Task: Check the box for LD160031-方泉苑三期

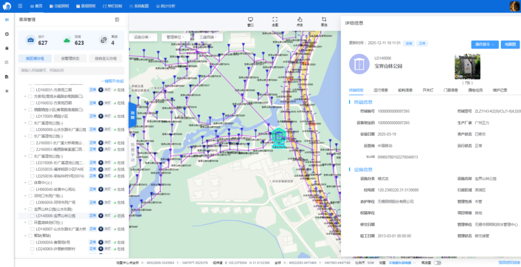Action: coord(32,89)
